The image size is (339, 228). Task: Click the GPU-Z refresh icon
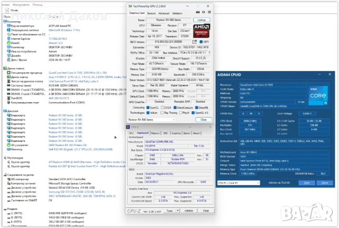203,12
